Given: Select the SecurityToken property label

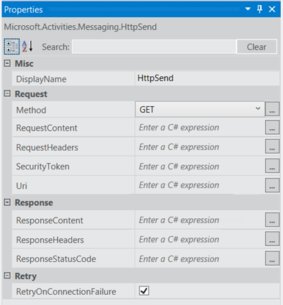Looking at the screenshot, I should pos(43,166).
